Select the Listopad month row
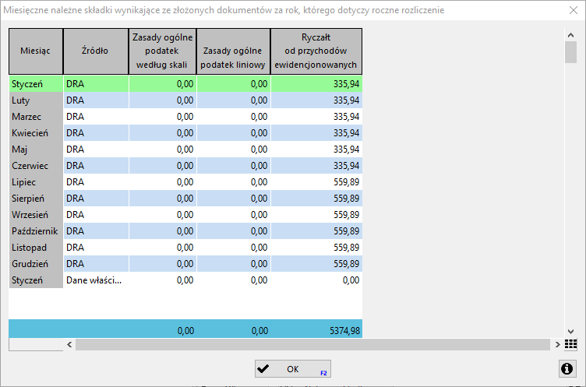Viewport: 586px width, 387px height. click(185, 248)
